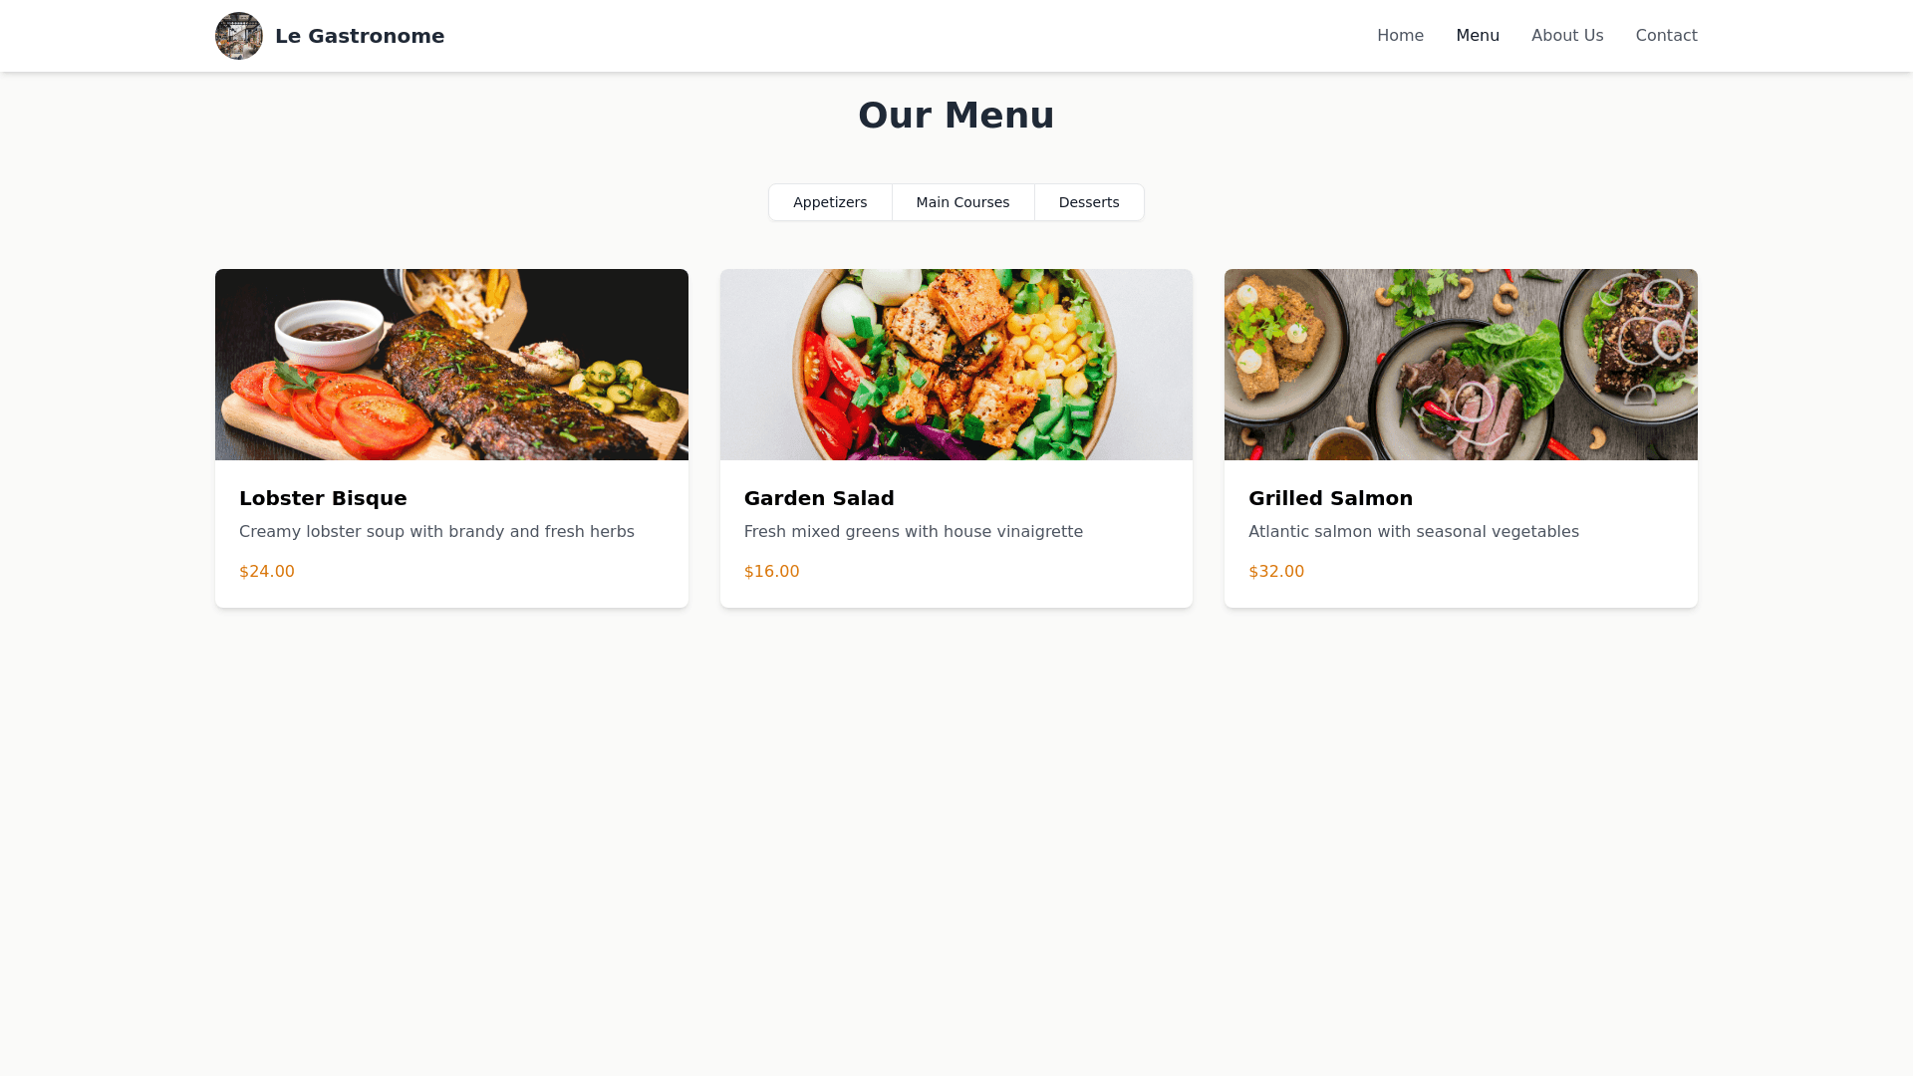Select the Appetizers category tab
This screenshot has width=1913, height=1076.
[x=830, y=202]
